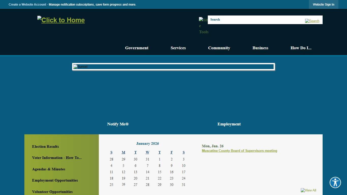
Task: Click inside the Search input field
Action: click(254, 20)
